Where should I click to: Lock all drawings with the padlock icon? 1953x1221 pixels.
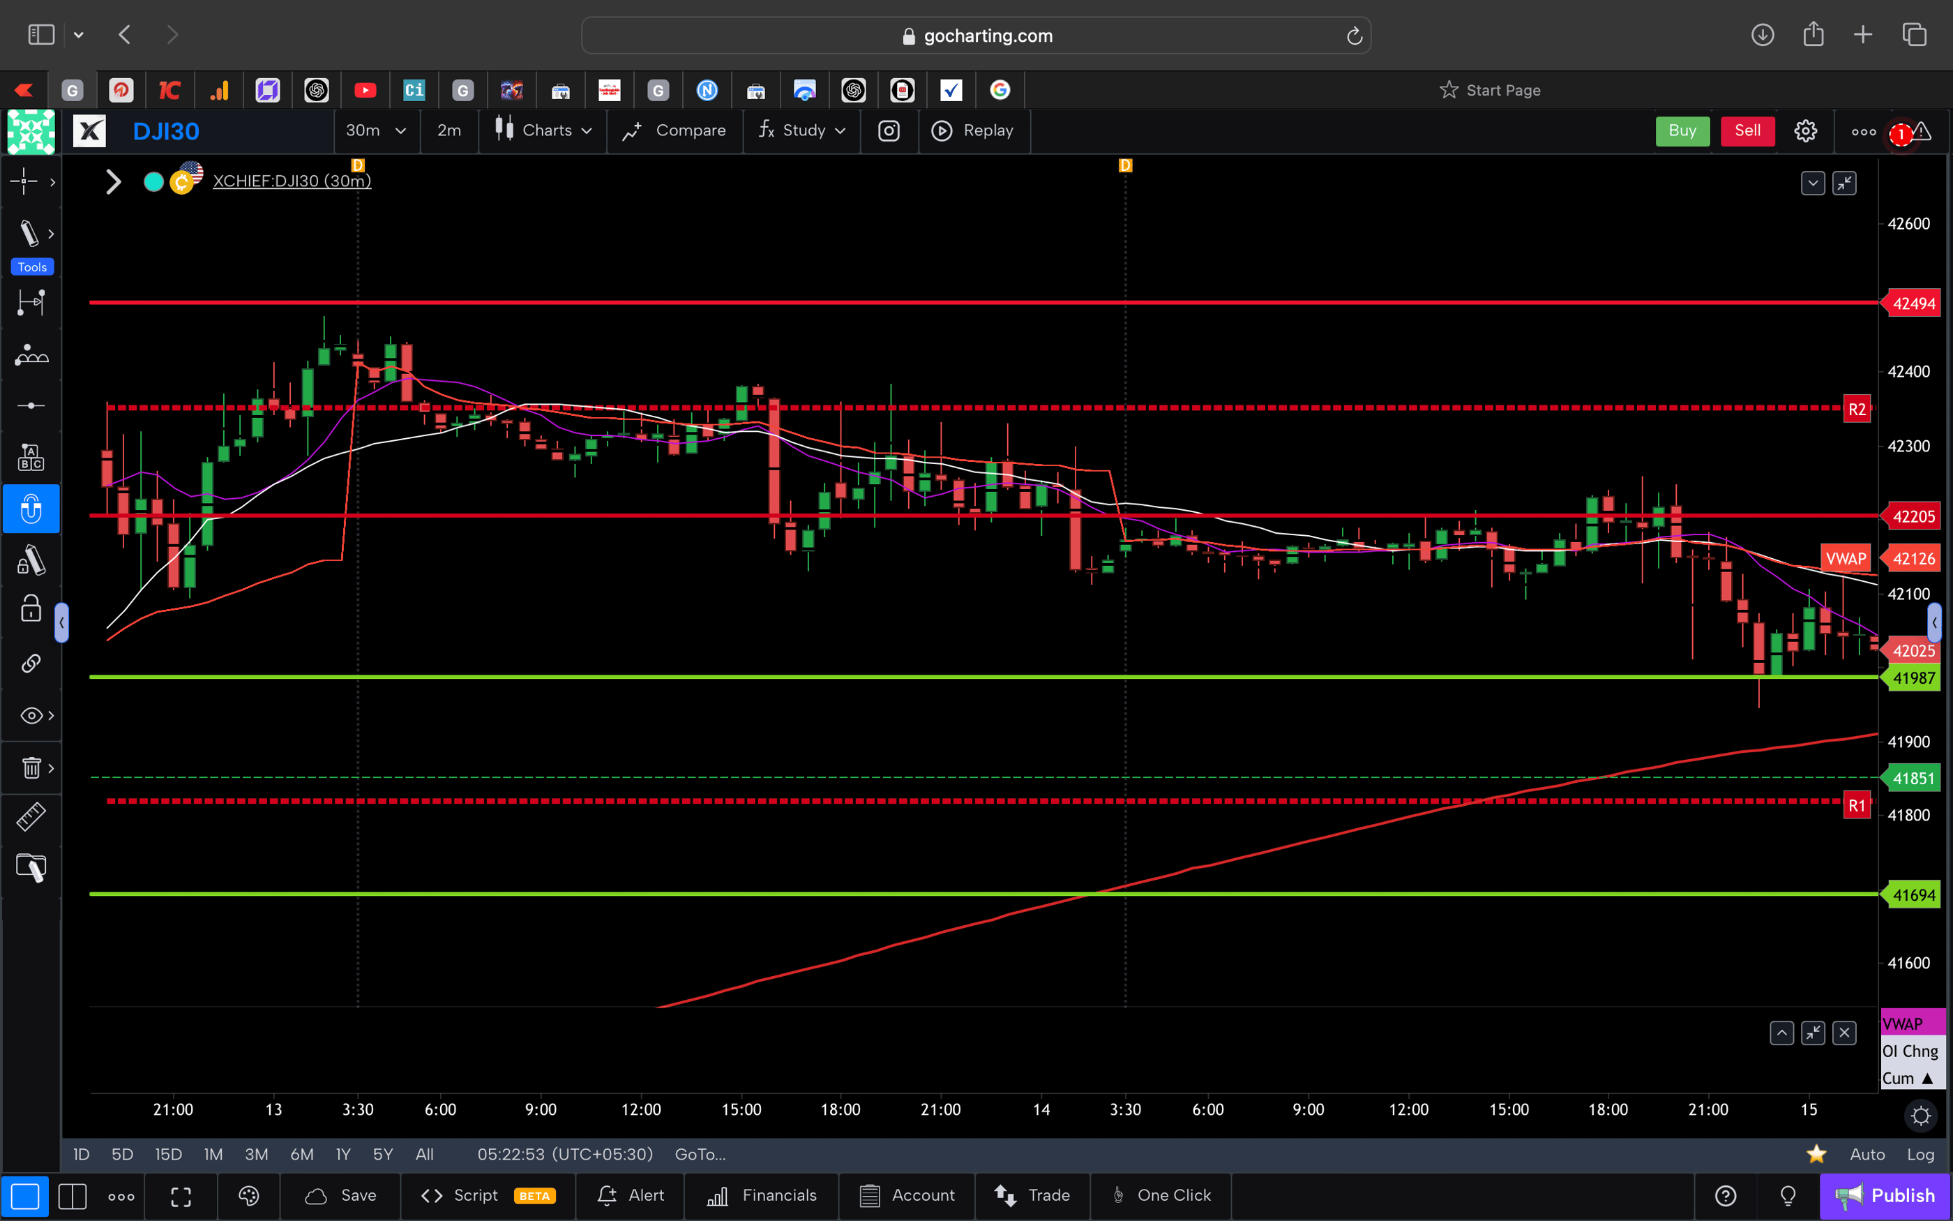31,608
